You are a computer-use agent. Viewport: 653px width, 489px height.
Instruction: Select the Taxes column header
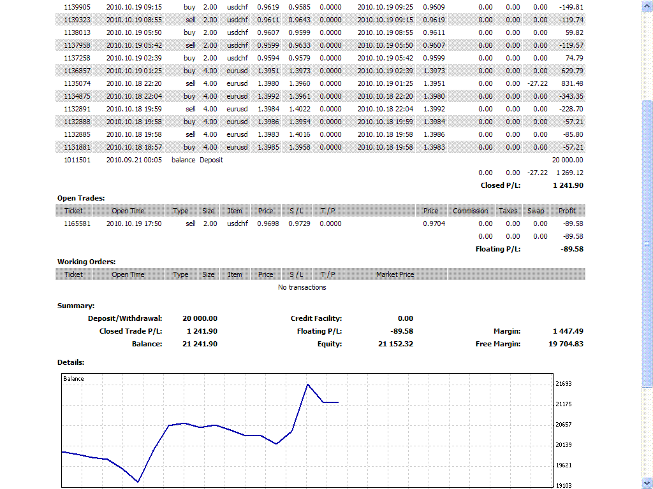click(x=508, y=211)
